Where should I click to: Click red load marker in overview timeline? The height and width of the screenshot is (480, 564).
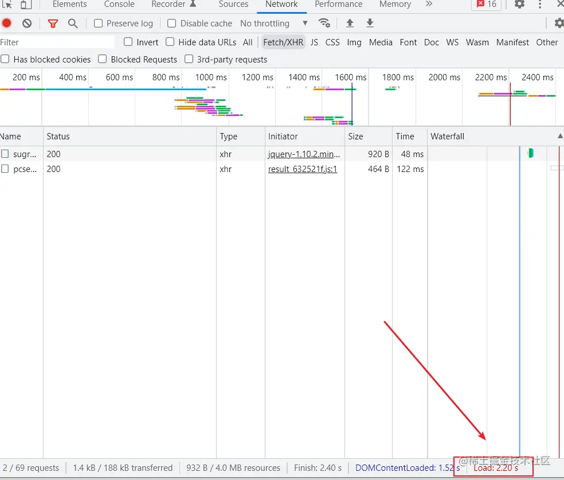point(510,104)
